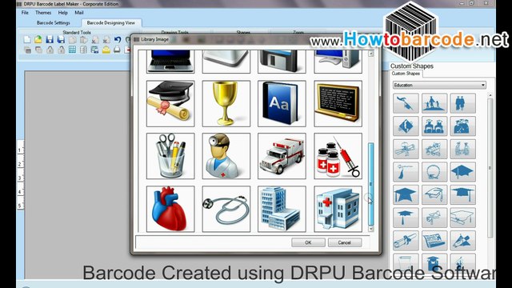Screen dimensions: 512x288
Task: Choose the graduates in caps custom shape
Action: 462,126
